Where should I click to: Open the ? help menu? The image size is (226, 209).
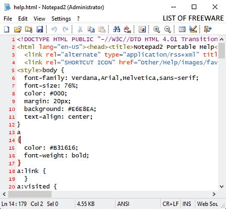[78, 19]
